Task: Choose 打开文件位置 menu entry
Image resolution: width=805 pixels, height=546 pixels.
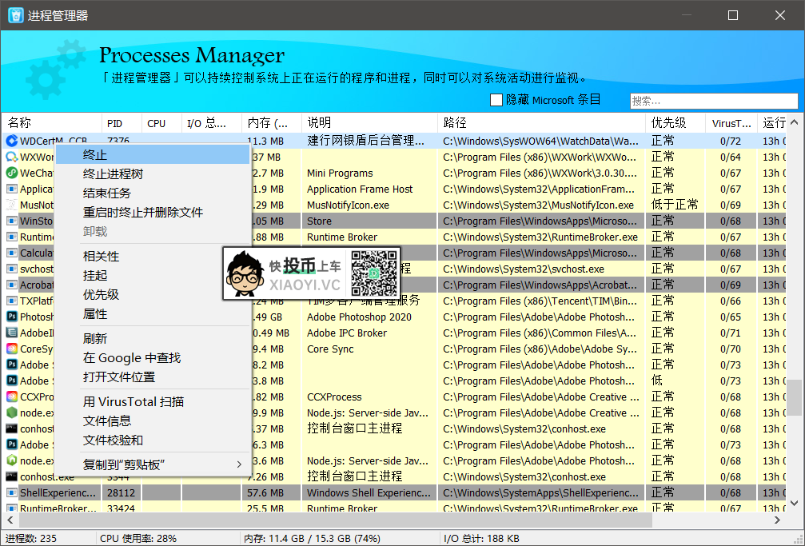Action: [153, 377]
